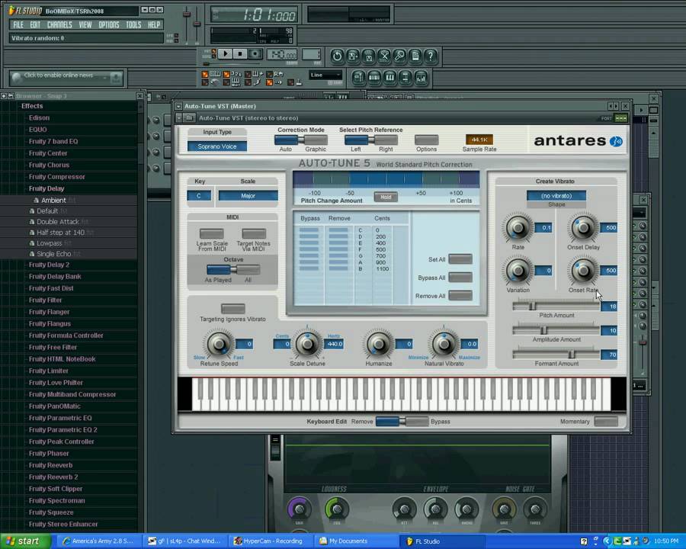The height and width of the screenshot is (549, 686).
Task: Open the CHANNELS menu
Action: (59, 24)
